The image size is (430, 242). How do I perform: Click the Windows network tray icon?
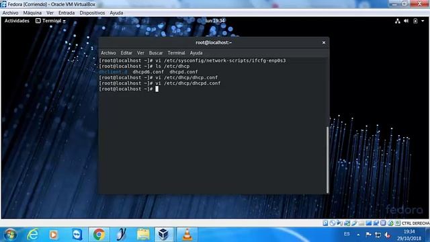[x=378, y=235]
